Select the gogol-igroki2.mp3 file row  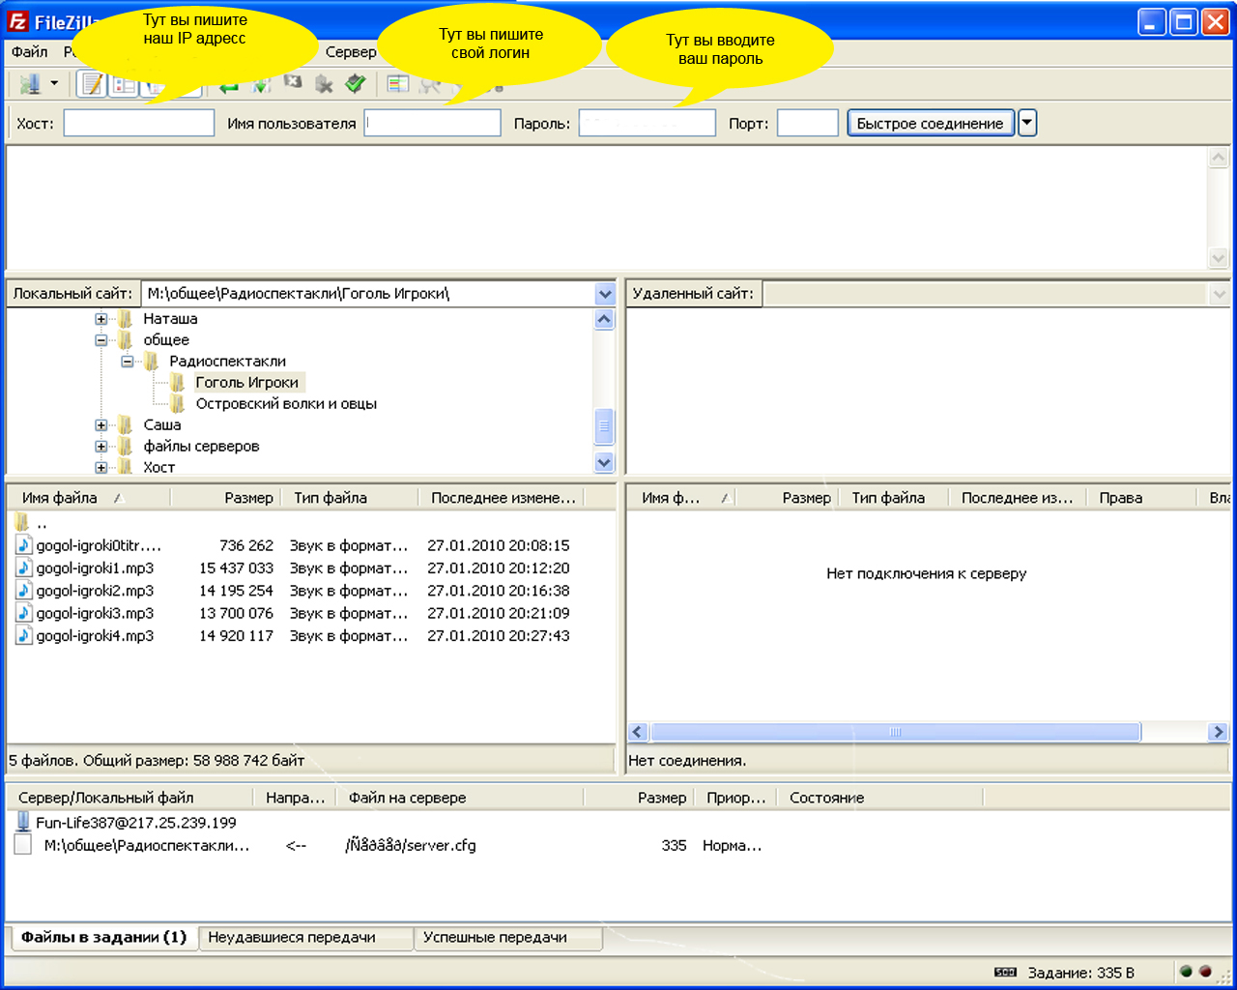click(x=311, y=591)
